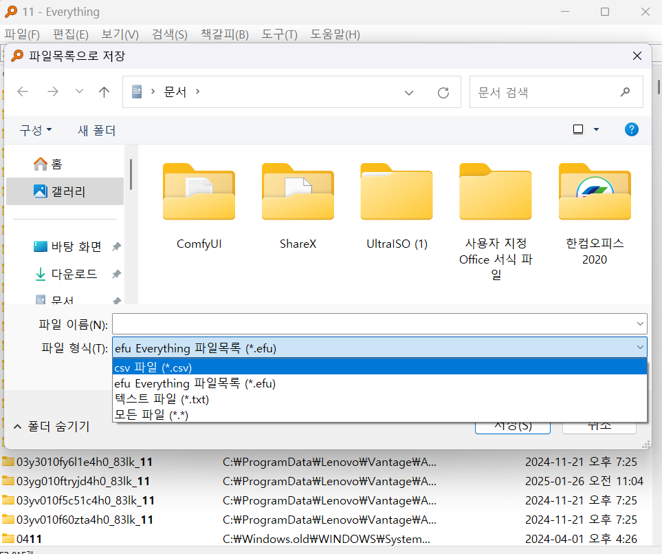Open 도움말(H) menu in Everything

[x=335, y=34]
